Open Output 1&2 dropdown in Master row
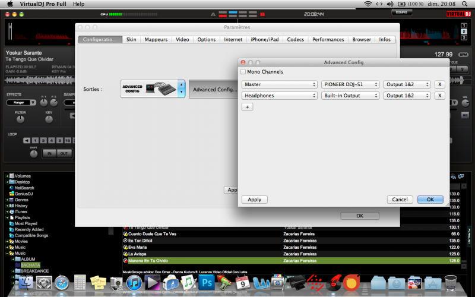This screenshot has height=297, width=475. pos(407,84)
